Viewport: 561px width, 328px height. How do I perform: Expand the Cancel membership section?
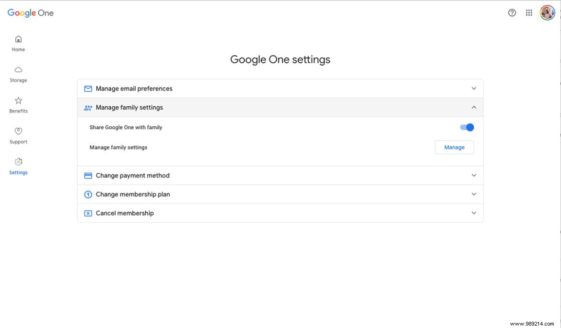(474, 213)
